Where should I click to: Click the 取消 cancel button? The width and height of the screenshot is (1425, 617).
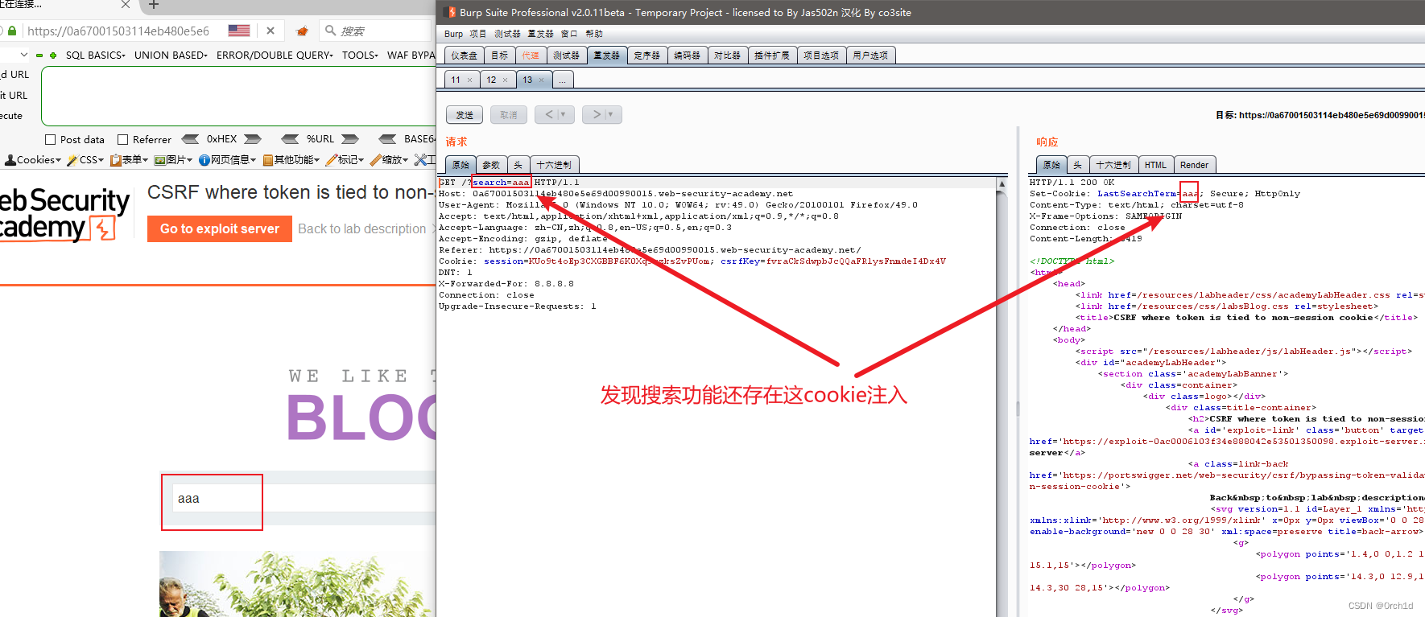pos(509,115)
